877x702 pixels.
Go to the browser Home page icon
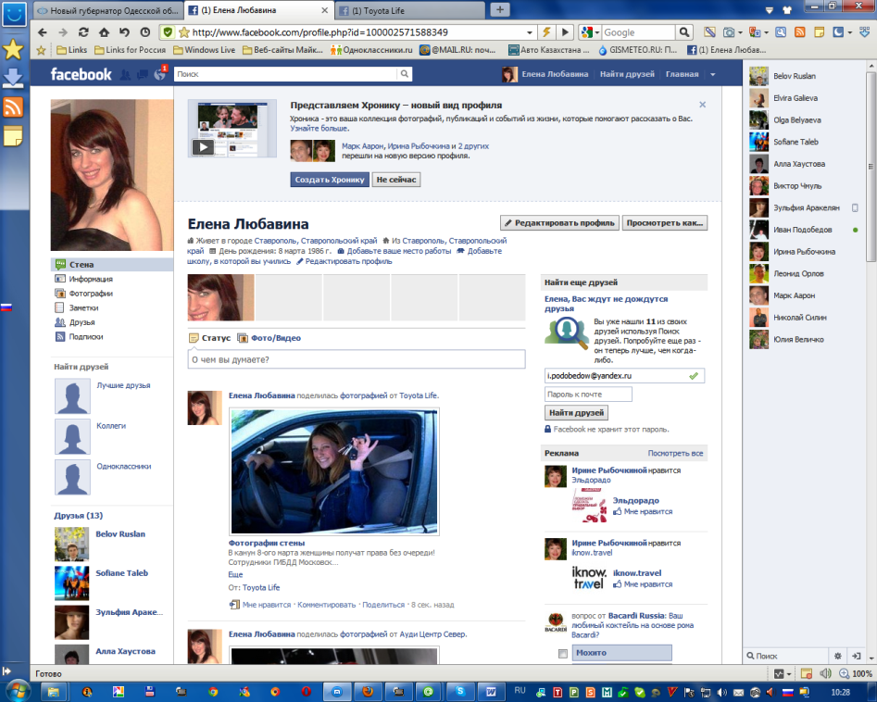tap(104, 32)
